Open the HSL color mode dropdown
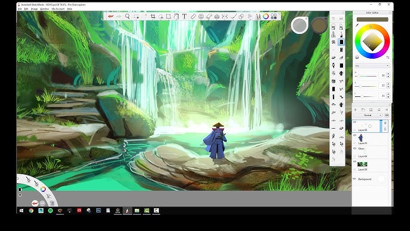The image size is (410, 231). [x=372, y=65]
